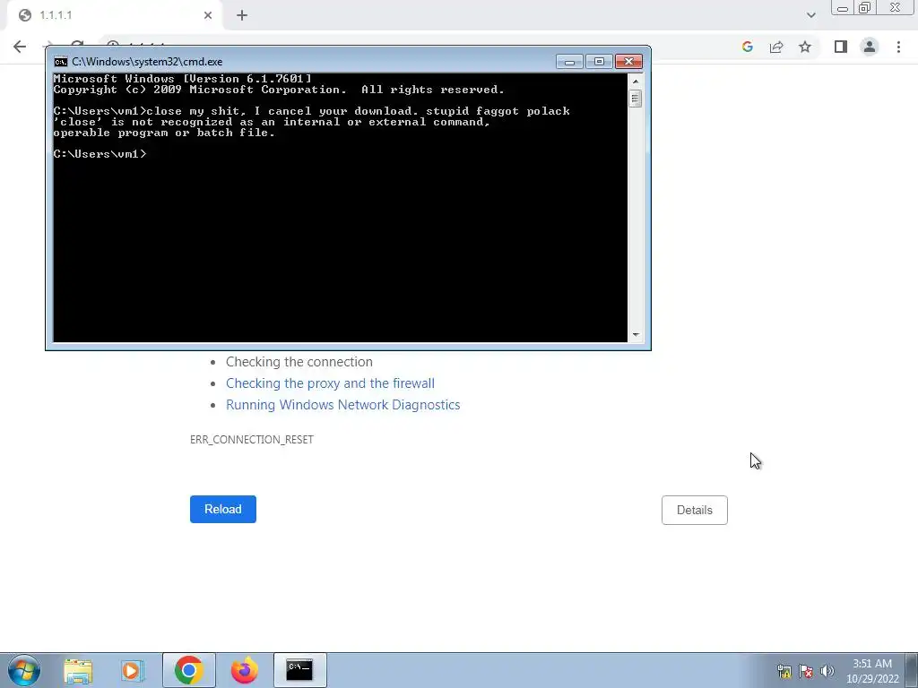Select the 1.1.1.1 tab
This screenshot has height=688, width=918.
point(114,15)
